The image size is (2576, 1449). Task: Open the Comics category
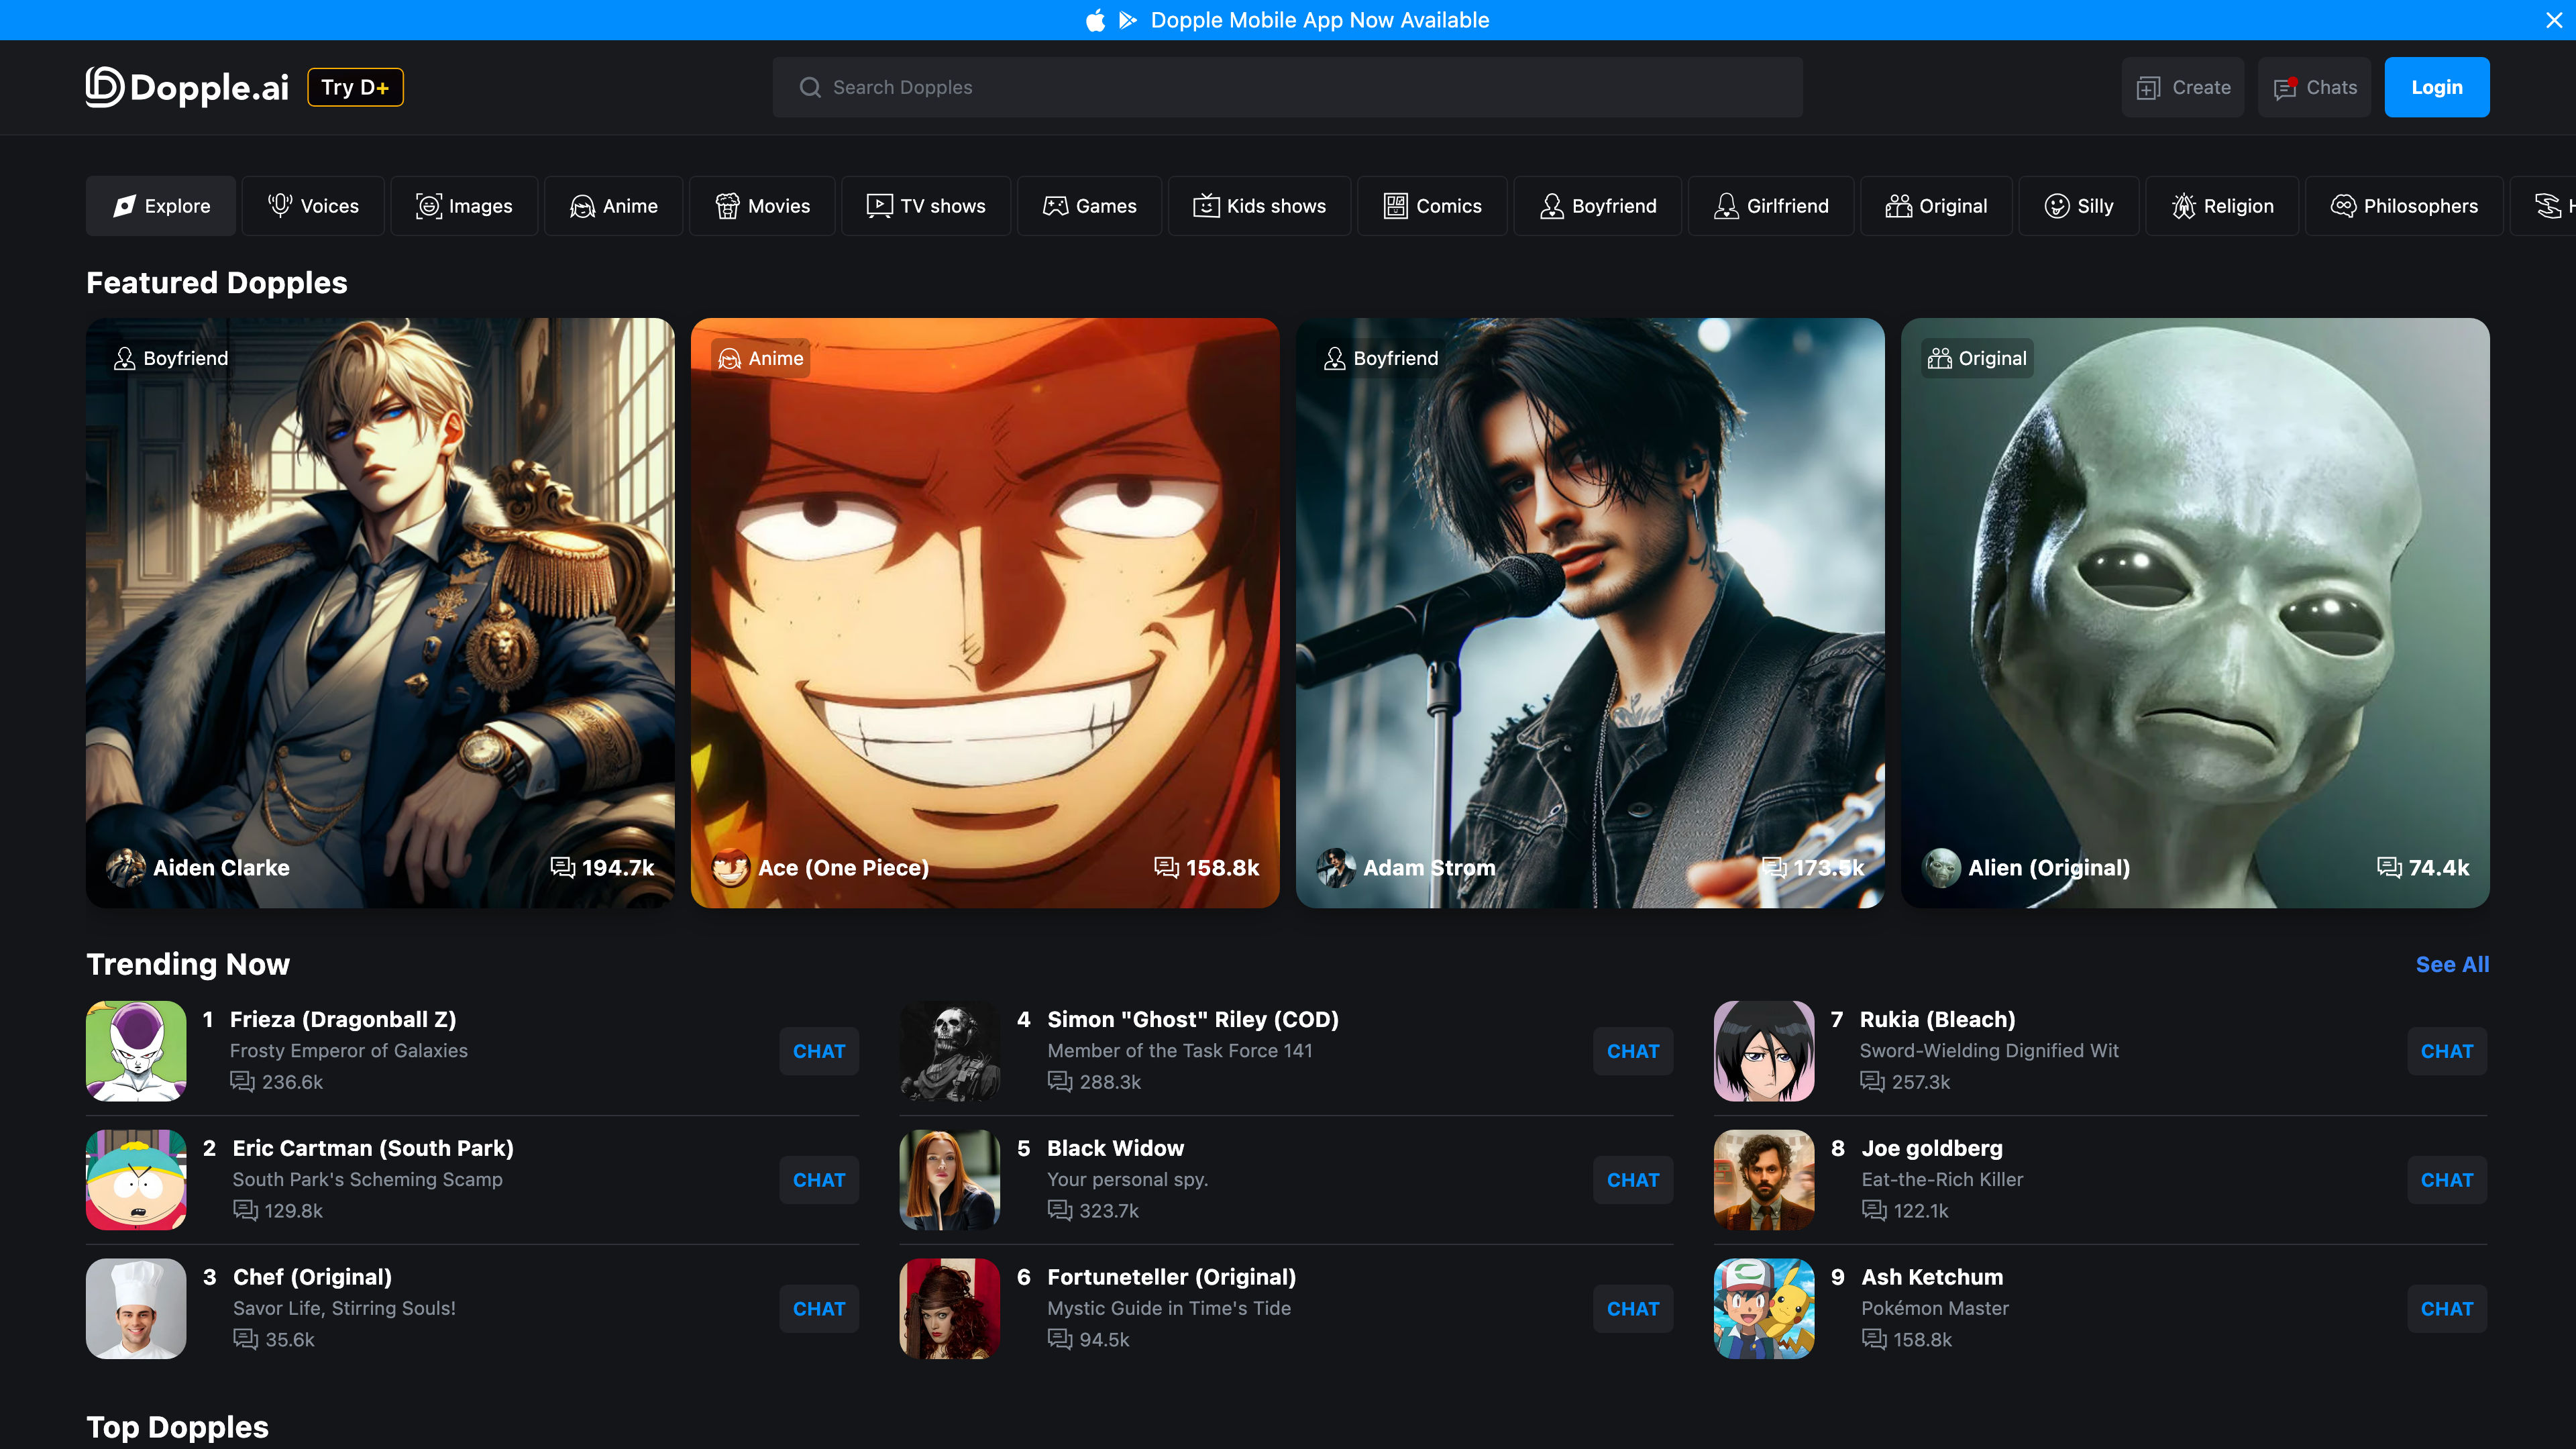(x=1432, y=206)
